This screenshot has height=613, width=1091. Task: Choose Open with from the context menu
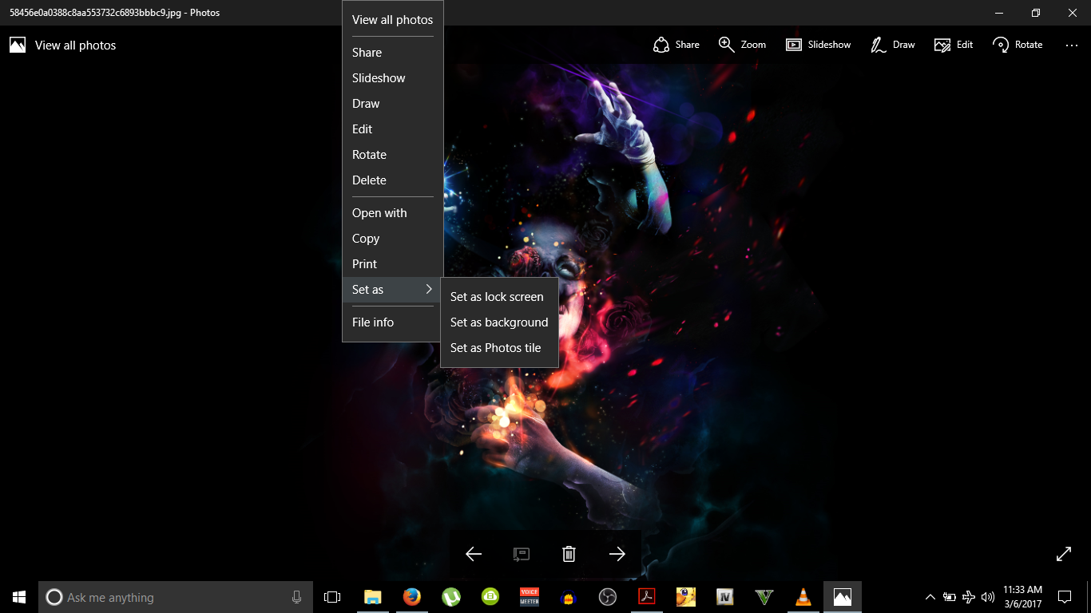[393, 213]
